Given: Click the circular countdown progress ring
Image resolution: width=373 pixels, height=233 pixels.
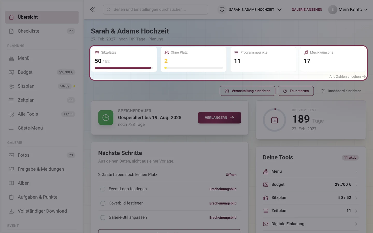Looking at the screenshot, I should click(x=275, y=120).
